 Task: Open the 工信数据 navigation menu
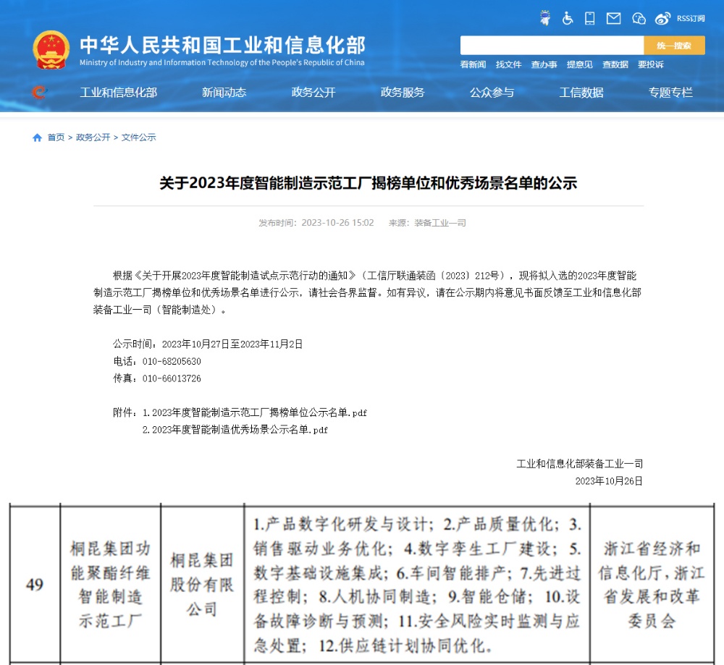(581, 93)
